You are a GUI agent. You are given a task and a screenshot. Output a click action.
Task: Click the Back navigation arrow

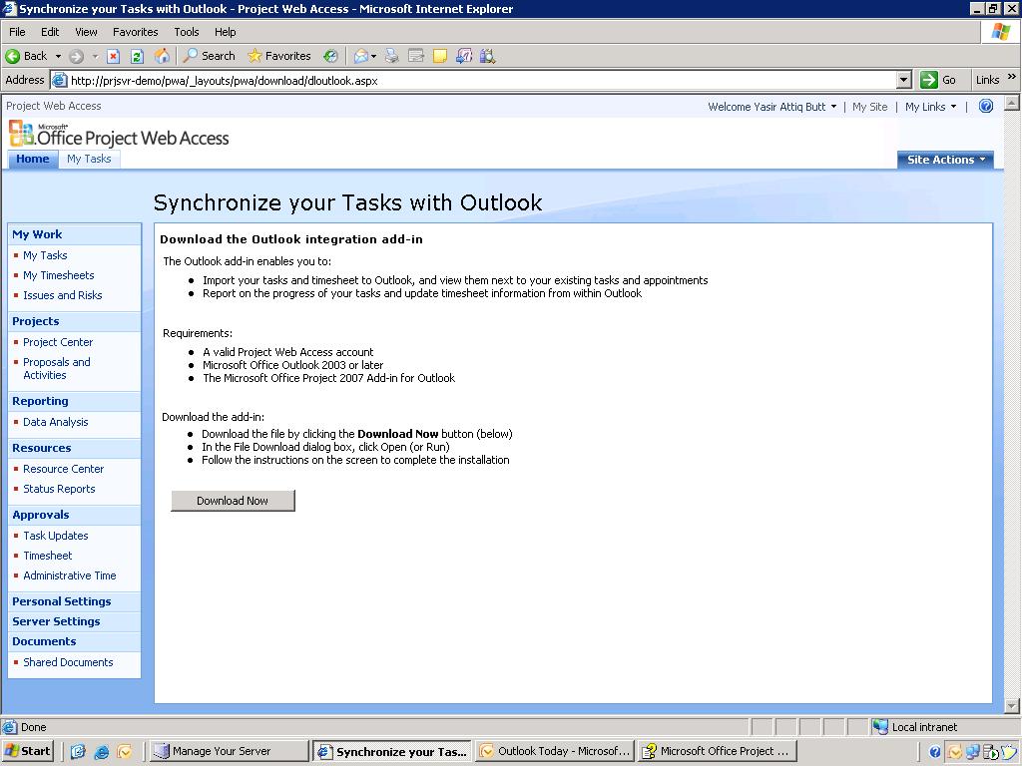[13, 56]
